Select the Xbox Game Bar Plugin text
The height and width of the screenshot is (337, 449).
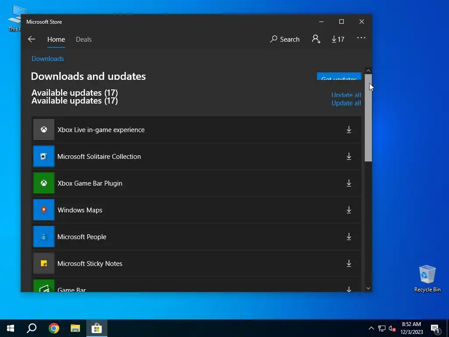[x=90, y=183]
